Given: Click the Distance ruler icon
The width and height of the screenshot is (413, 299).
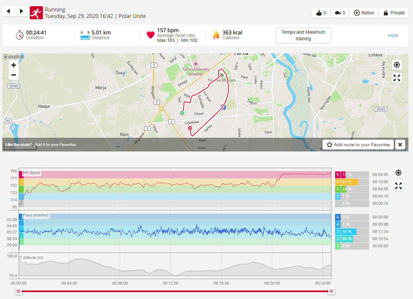Looking at the screenshot, I should (x=85, y=35).
